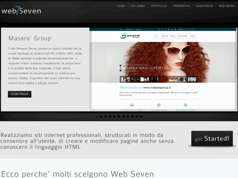Viewport: 238px width, 178px height.
Task: Open the PORTFOLIO menu item
Action: point(159,6)
